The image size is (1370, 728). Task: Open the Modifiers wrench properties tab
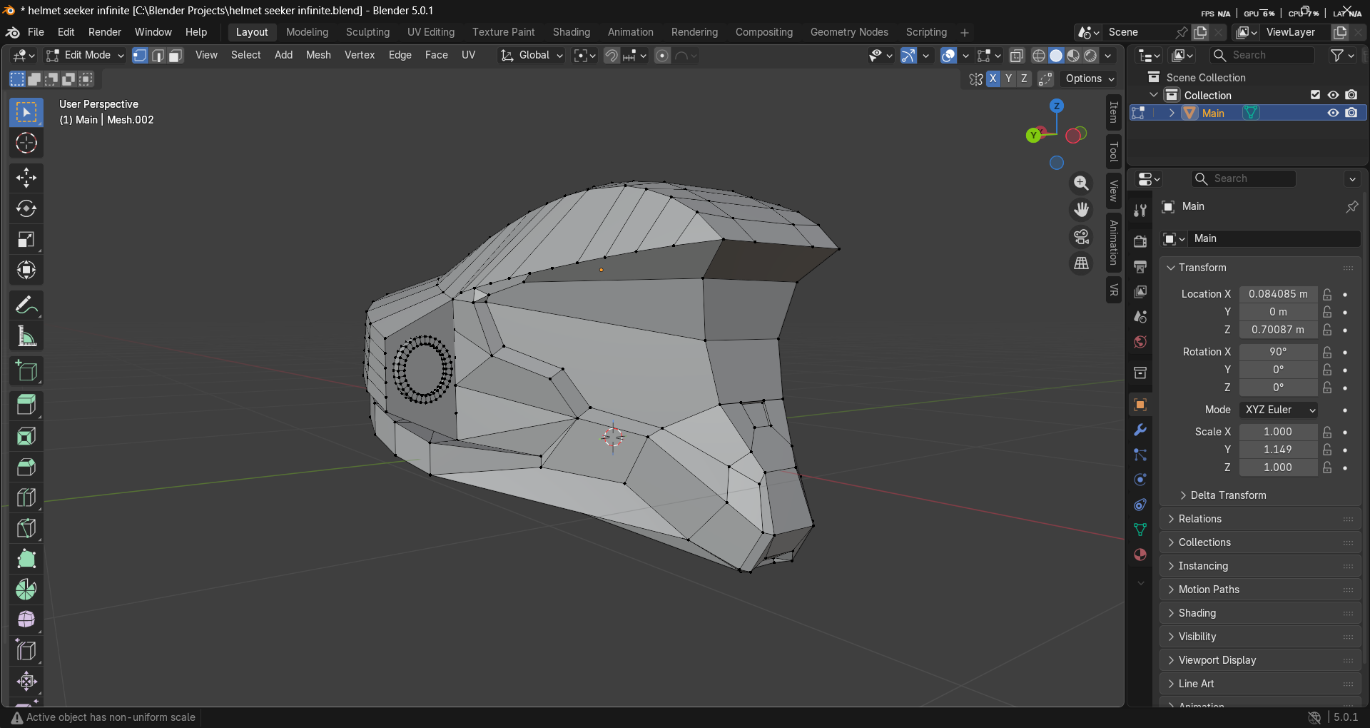click(x=1140, y=430)
